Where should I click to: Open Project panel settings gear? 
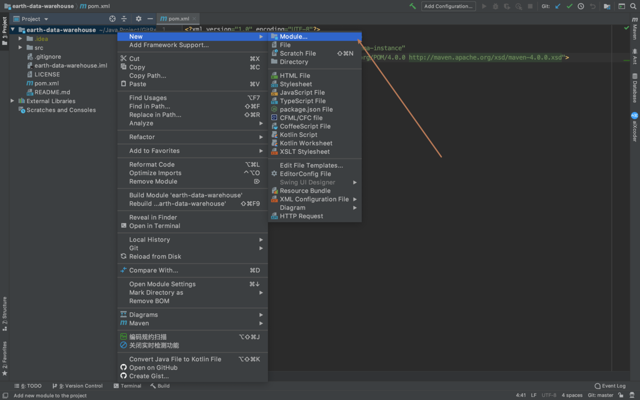click(138, 19)
